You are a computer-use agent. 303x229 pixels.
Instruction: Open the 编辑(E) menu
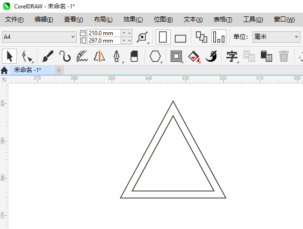44,20
